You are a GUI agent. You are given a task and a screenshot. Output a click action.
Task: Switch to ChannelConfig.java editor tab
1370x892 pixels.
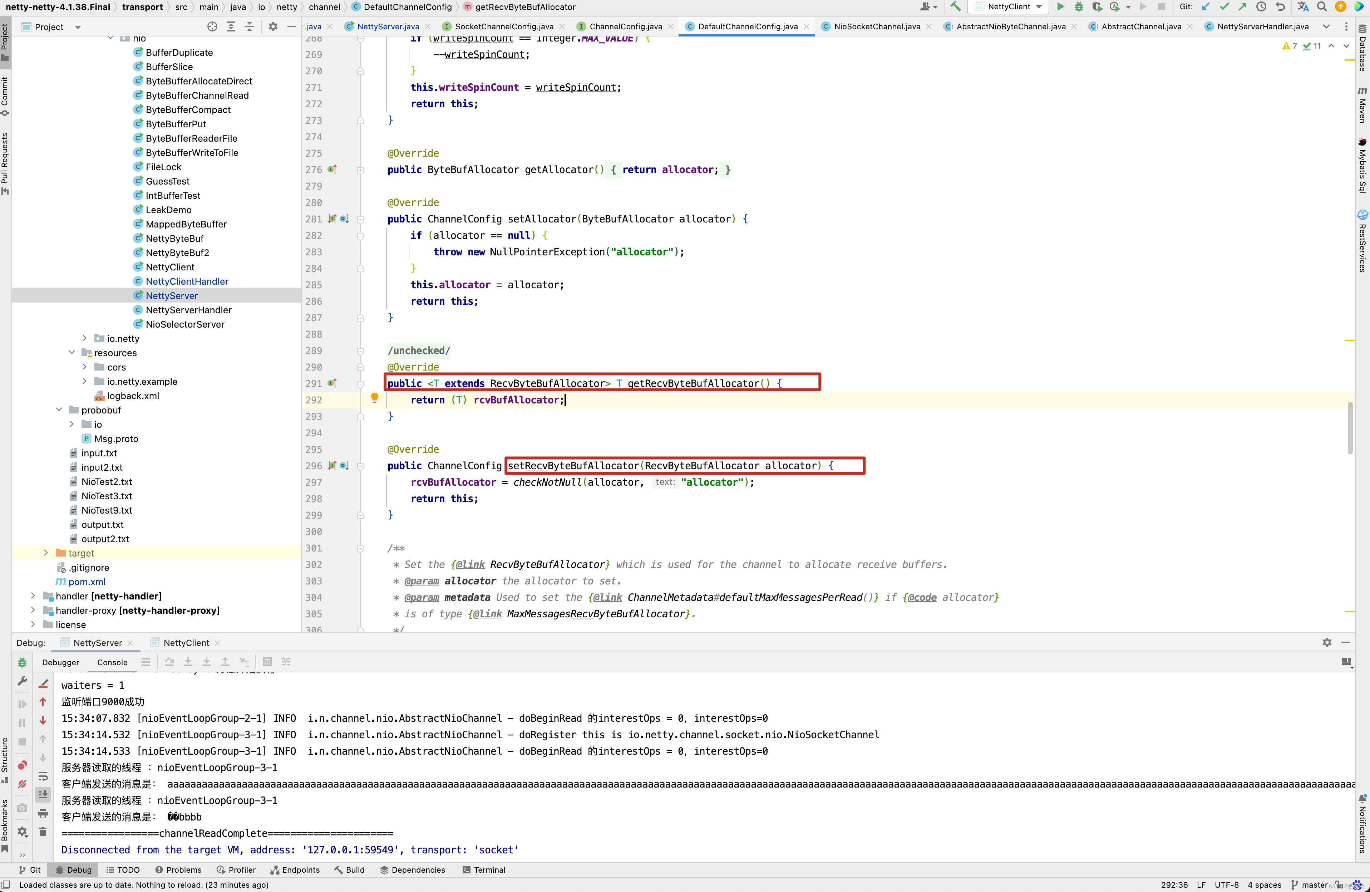pyautogui.click(x=625, y=26)
